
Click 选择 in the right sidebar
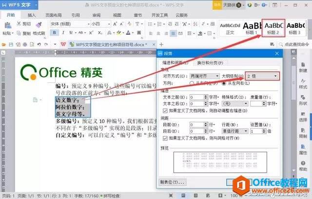(303, 117)
